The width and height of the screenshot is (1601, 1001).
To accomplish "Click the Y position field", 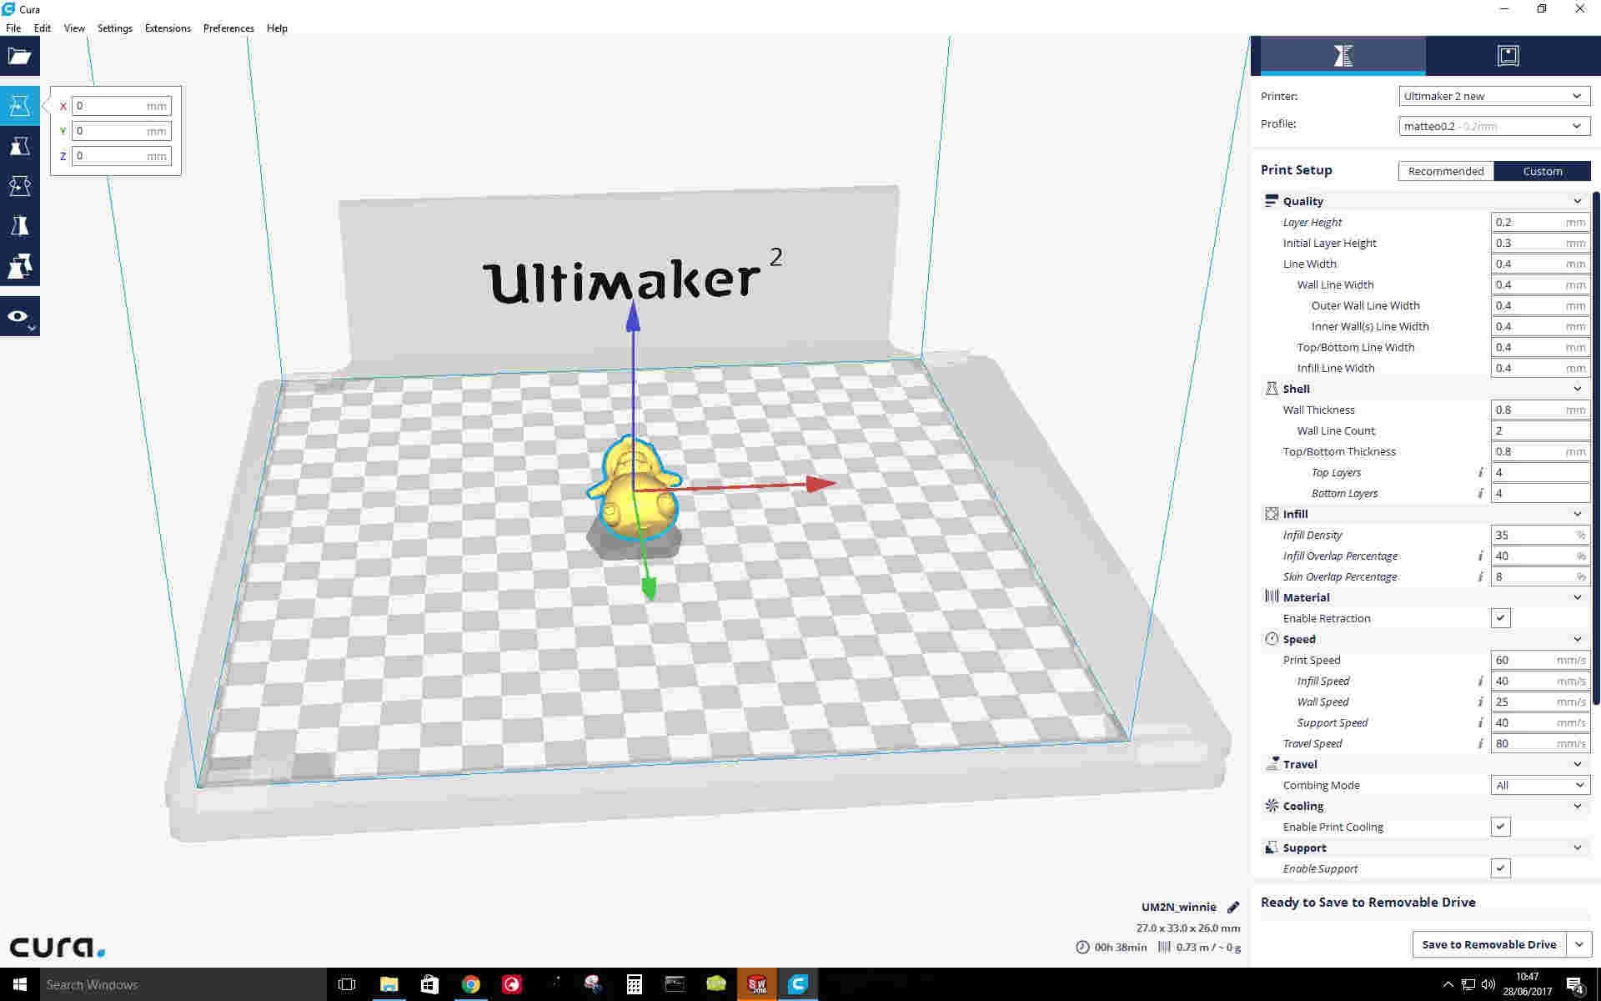I will pos(122,131).
